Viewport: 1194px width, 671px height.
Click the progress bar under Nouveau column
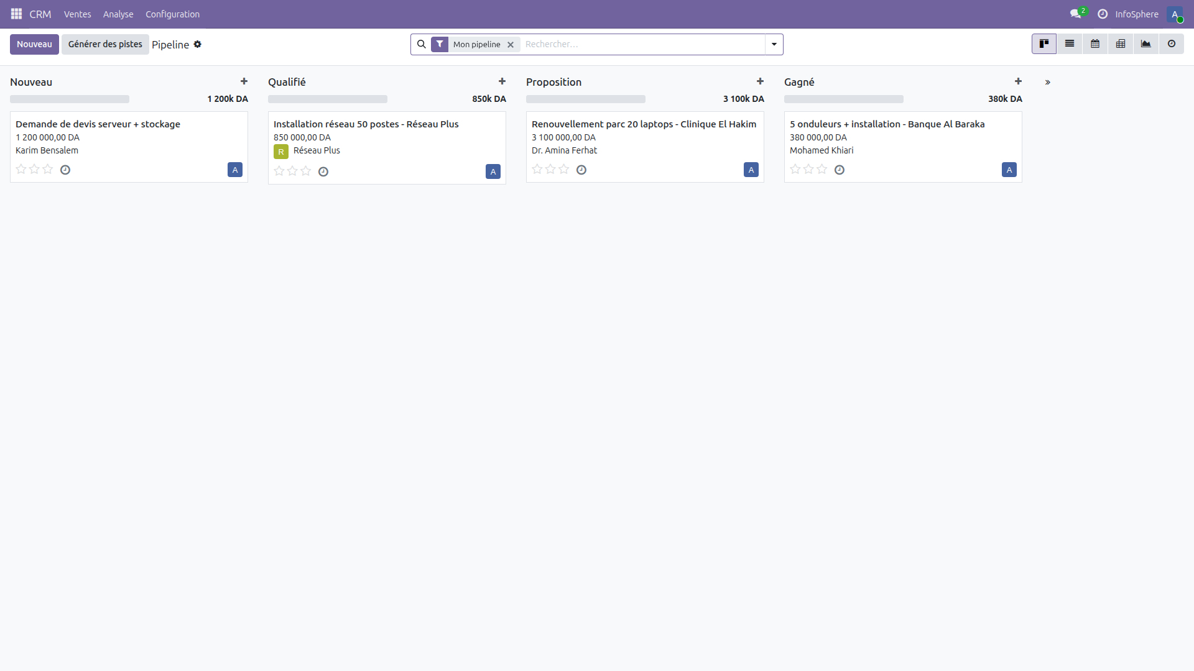coord(70,99)
